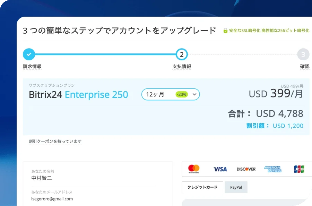Viewport: 312px width, 206px height.
Task: Click the 合計: USD 4,788 total
Action: (x=266, y=114)
